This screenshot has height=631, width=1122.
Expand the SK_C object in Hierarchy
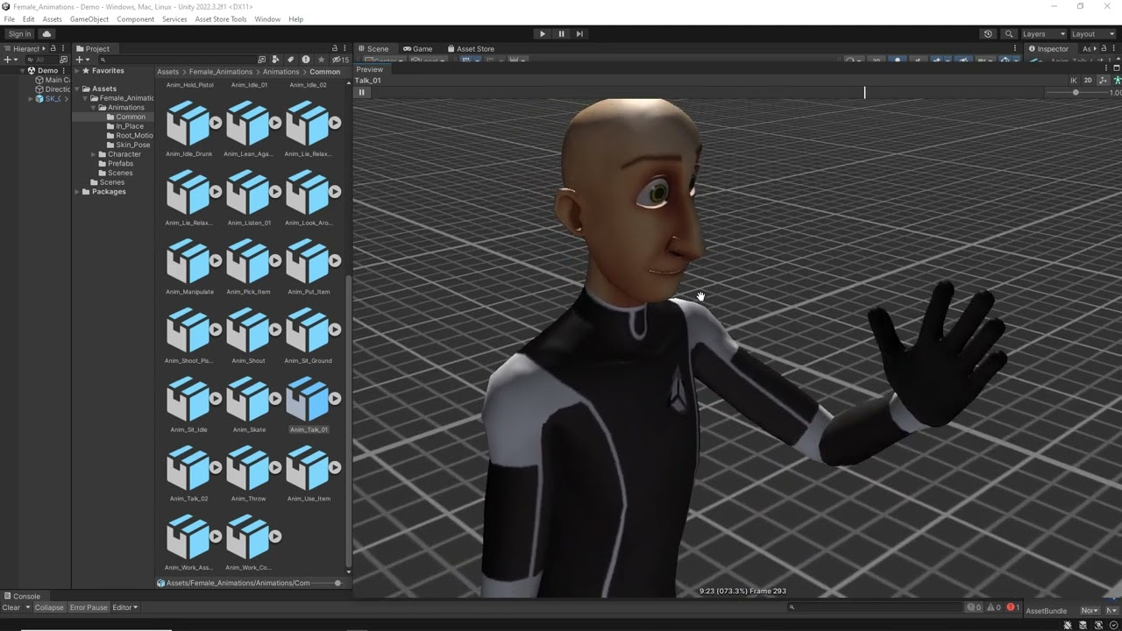31,99
